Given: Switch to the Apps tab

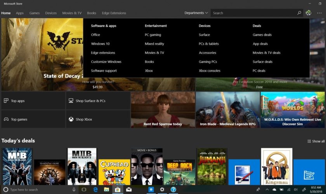Looking at the screenshot, I should coord(20,13).
